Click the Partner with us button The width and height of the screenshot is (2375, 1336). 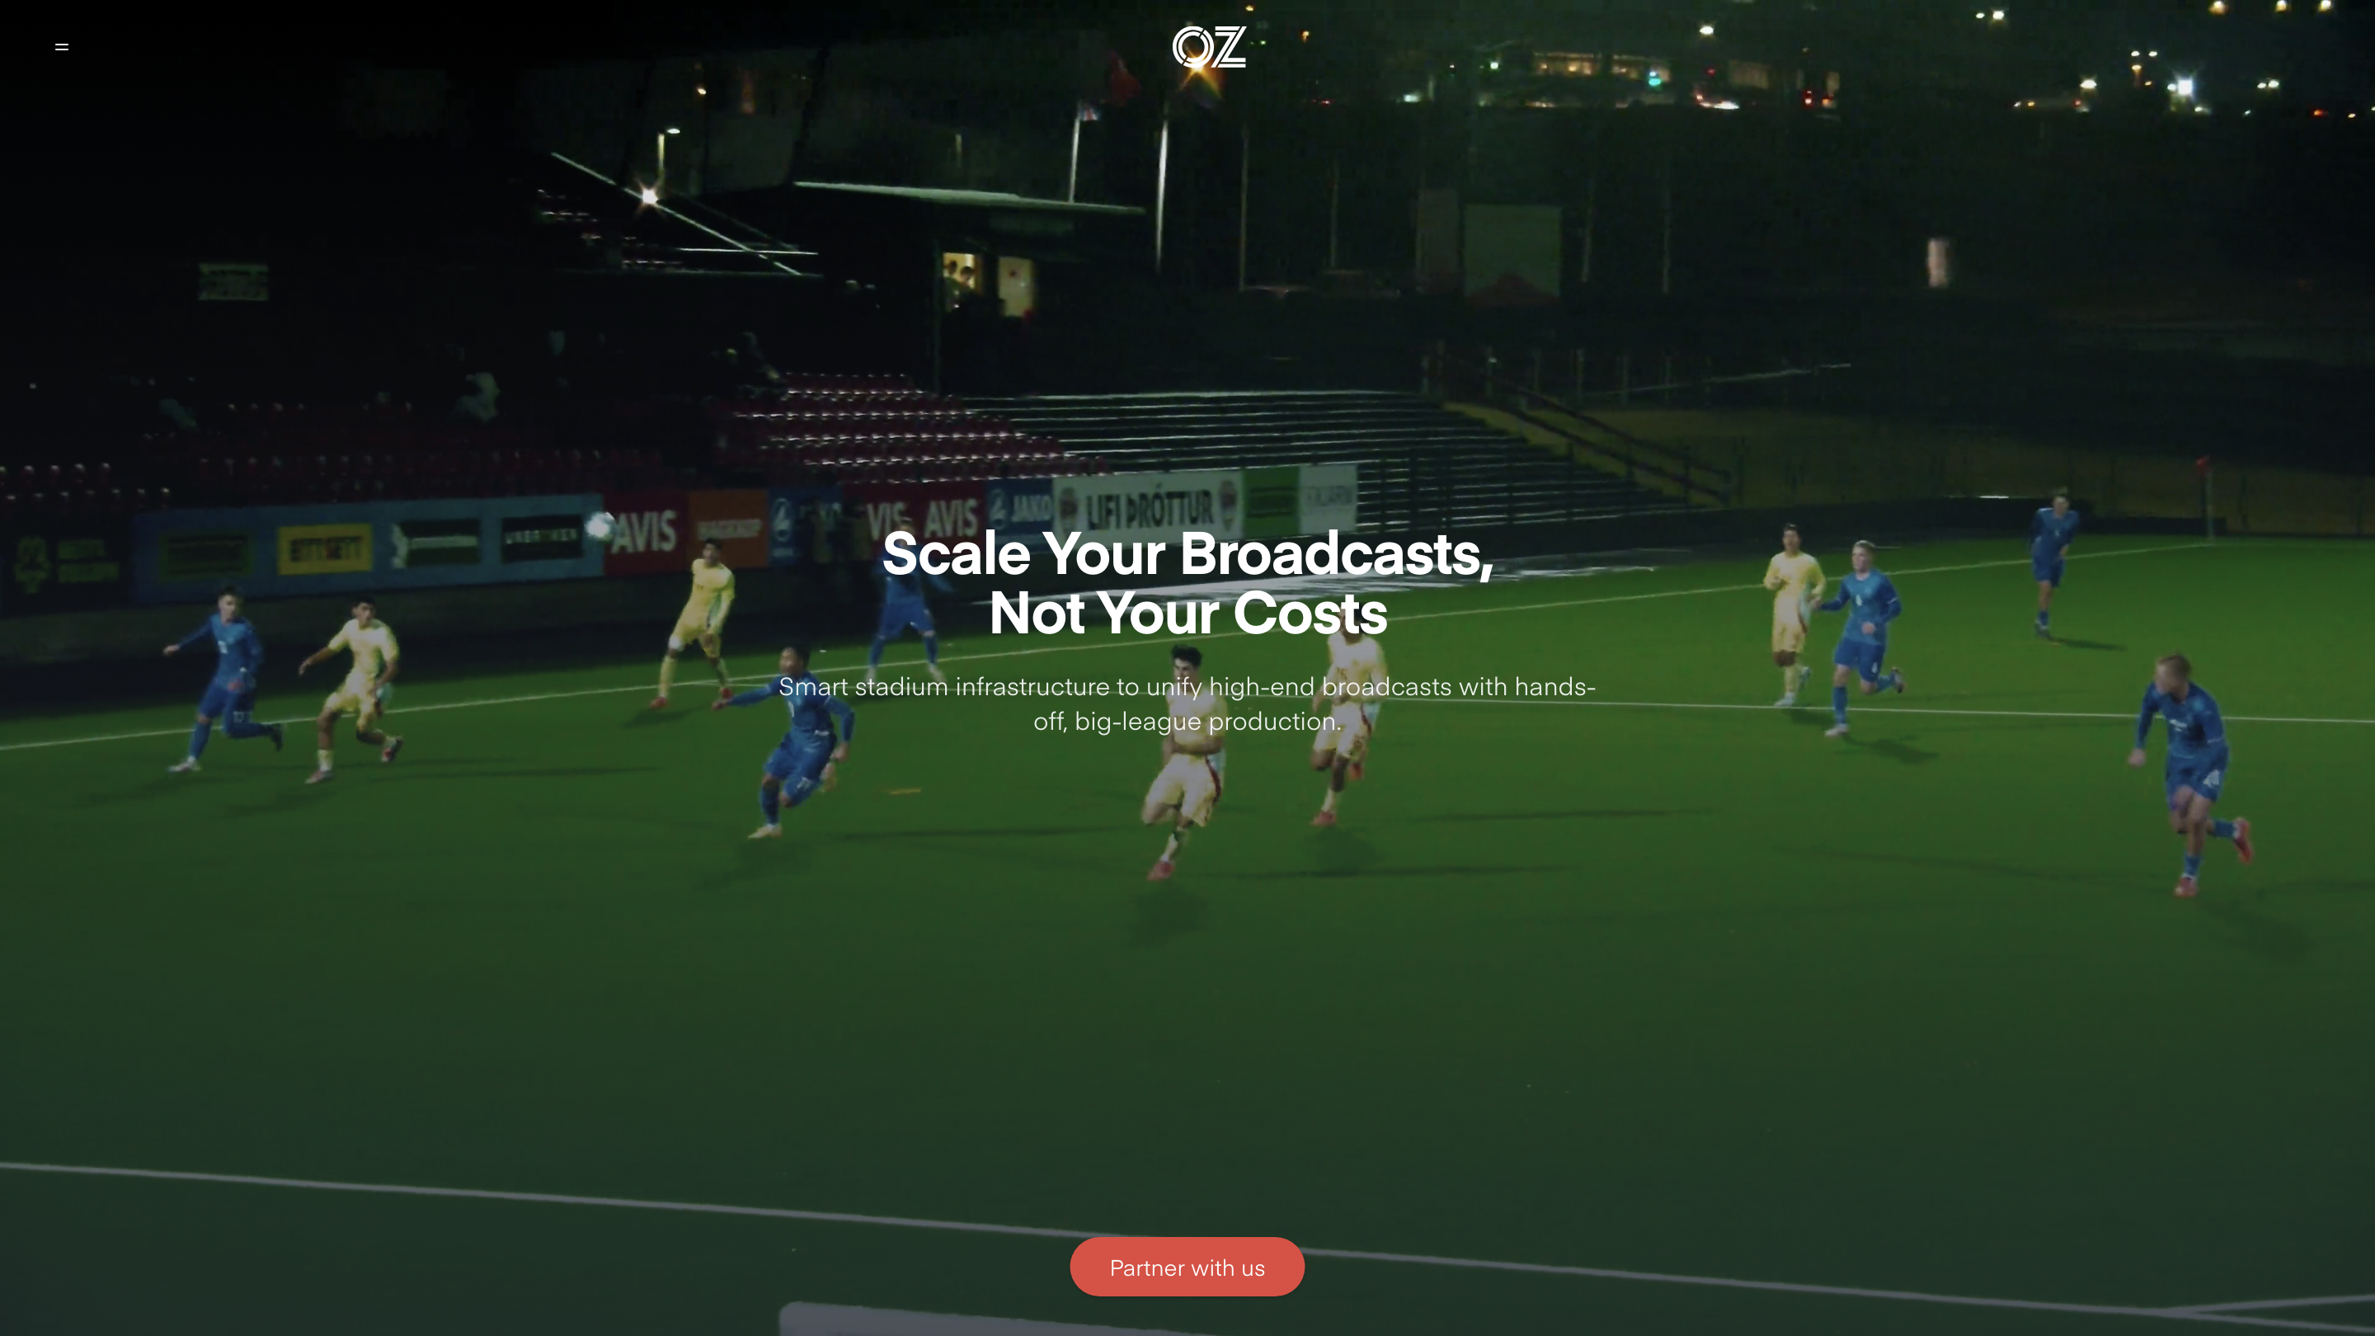[1187, 1267]
